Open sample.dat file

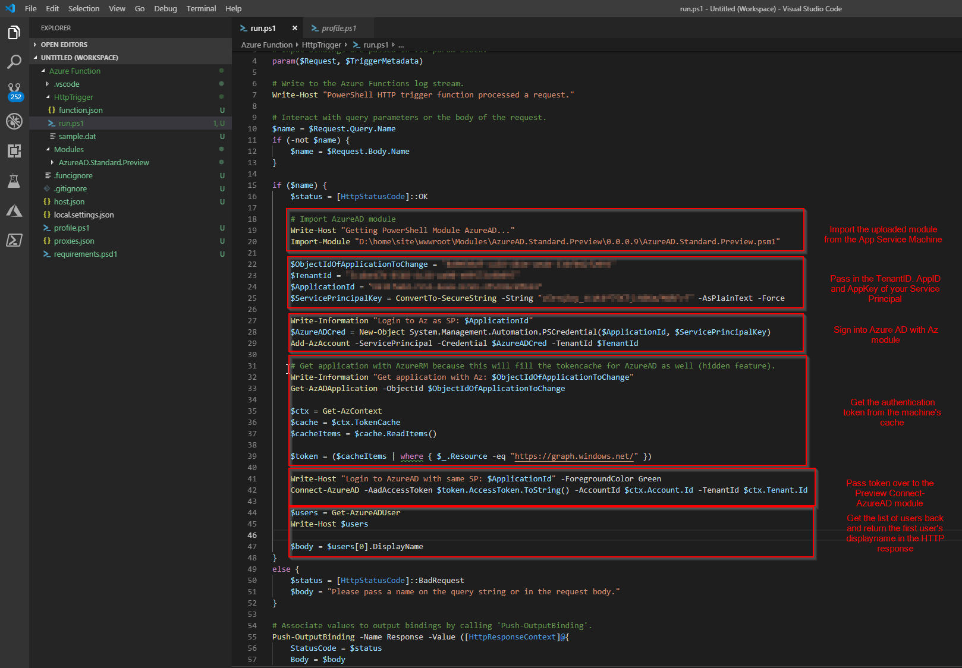[x=131, y=136]
